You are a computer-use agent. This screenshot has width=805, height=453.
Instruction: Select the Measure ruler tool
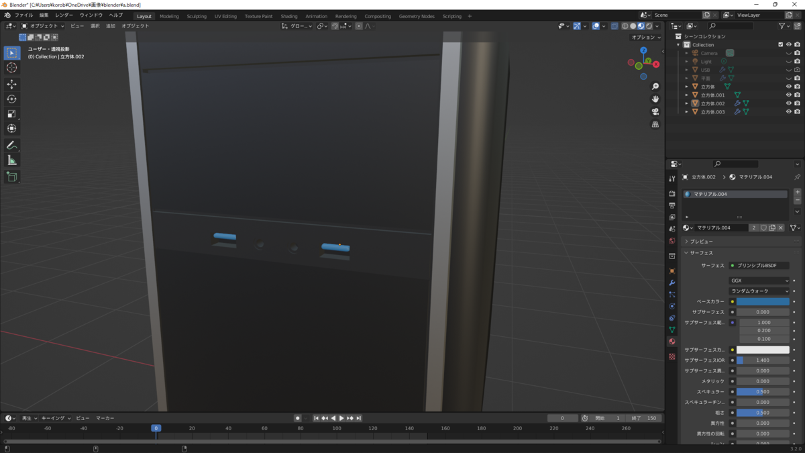(12, 160)
